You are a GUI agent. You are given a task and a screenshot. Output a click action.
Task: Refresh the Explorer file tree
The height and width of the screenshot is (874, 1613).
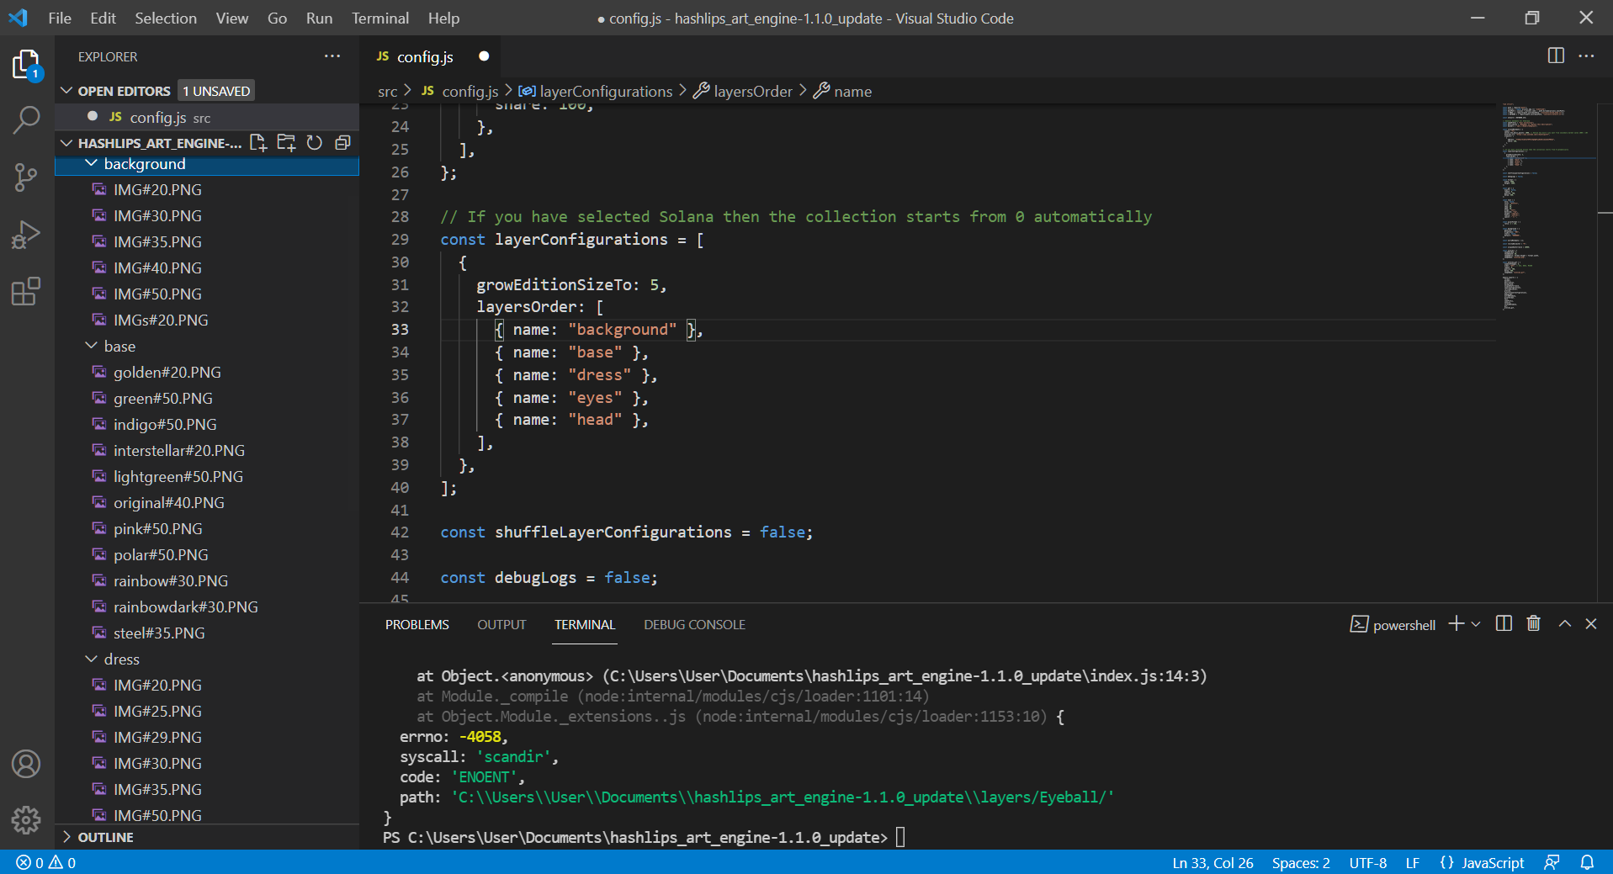[314, 142]
